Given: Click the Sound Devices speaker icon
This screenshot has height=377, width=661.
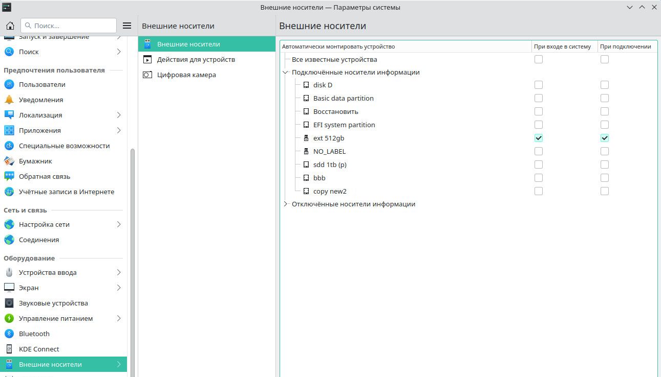Looking at the screenshot, I should (9, 303).
